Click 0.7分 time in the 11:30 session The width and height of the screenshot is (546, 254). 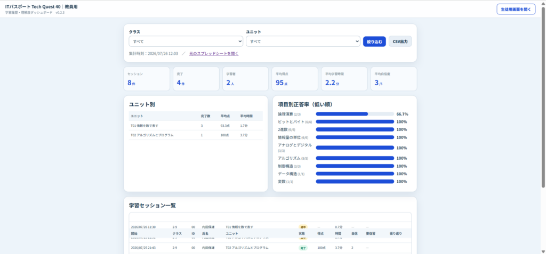pos(339,227)
